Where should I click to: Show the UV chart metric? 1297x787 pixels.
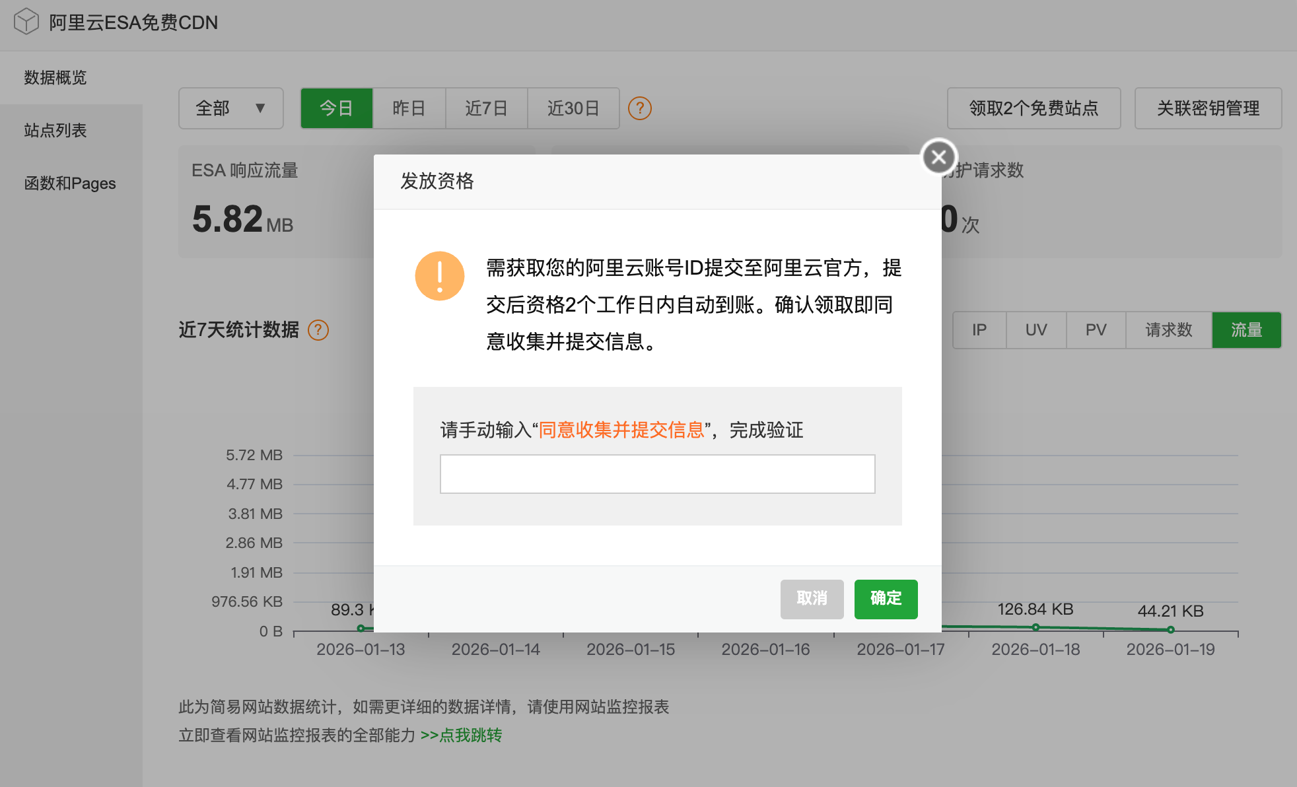(1036, 330)
